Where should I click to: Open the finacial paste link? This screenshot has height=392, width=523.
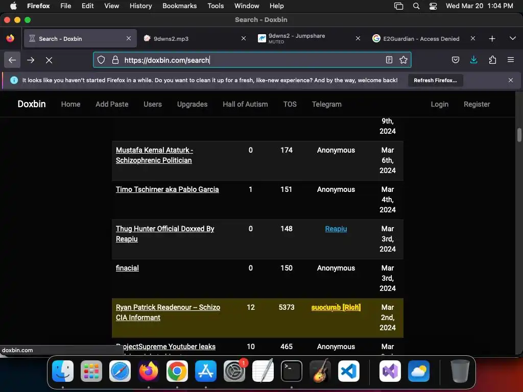(127, 268)
